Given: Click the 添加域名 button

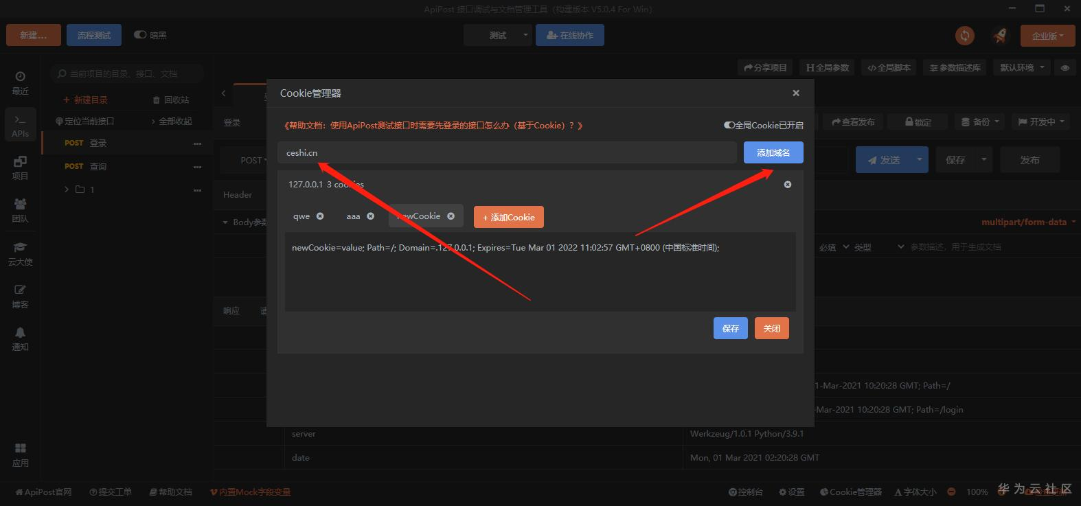Looking at the screenshot, I should pyautogui.click(x=773, y=152).
